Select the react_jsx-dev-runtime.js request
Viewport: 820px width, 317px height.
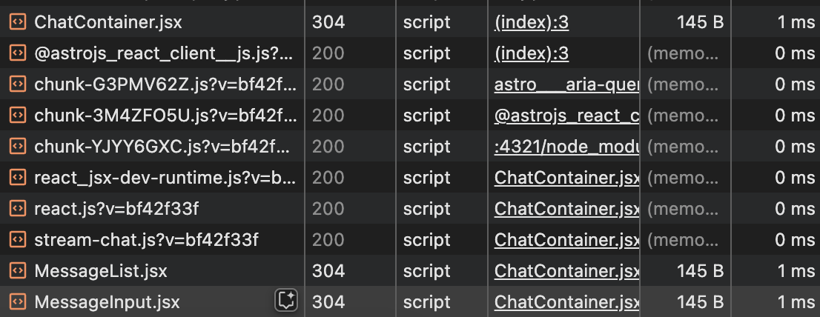point(165,178)
